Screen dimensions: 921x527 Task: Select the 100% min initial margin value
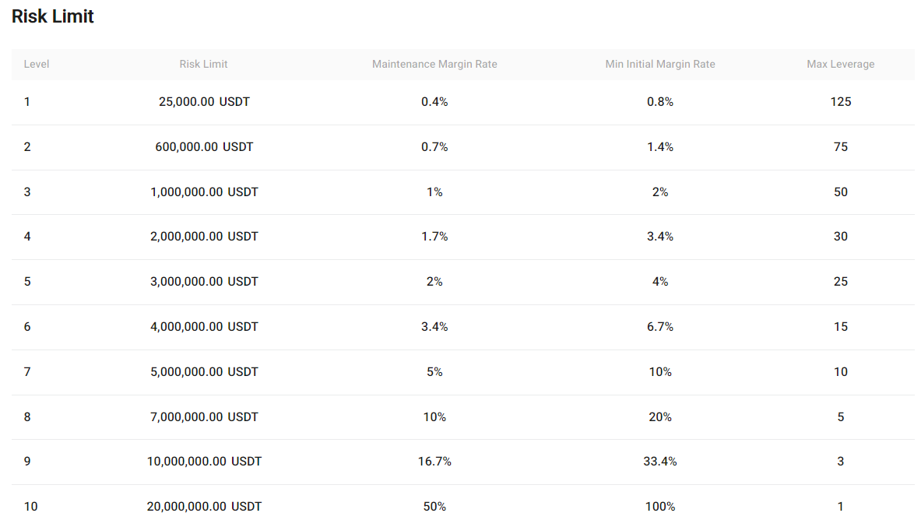tap(660, 507)
